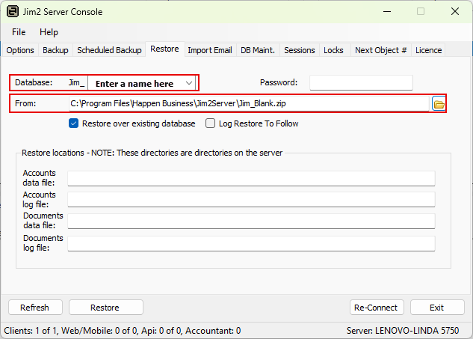Switch to the Options tab
This screenshot has width=473, height=339.
click(x=20, y=50)
